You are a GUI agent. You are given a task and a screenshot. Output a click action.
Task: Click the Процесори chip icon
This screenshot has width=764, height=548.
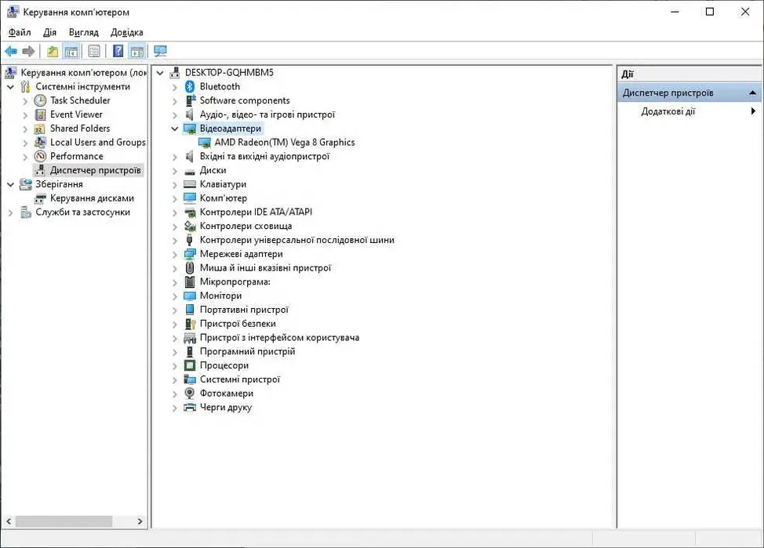(190, 365)
